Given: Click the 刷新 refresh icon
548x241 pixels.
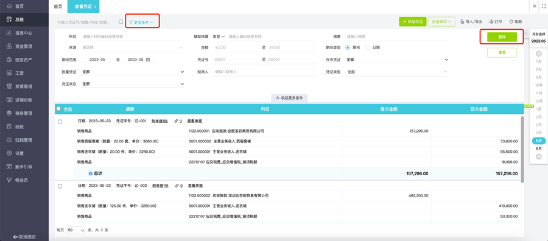Looking at the screenshot, I should click(511, 22).
